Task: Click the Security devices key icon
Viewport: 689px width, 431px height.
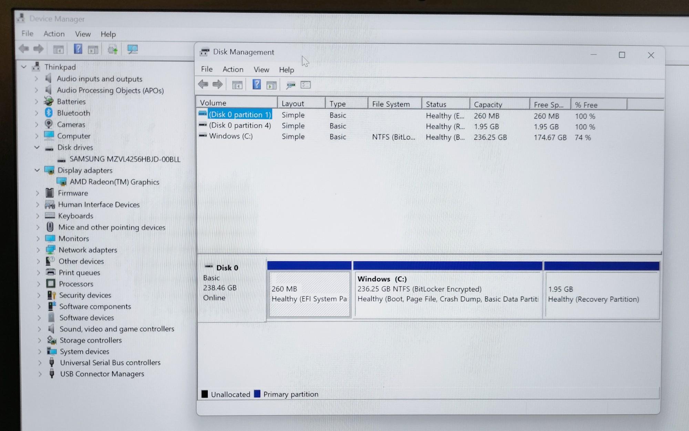Action: pyautogui.click(x=52, y=295)
